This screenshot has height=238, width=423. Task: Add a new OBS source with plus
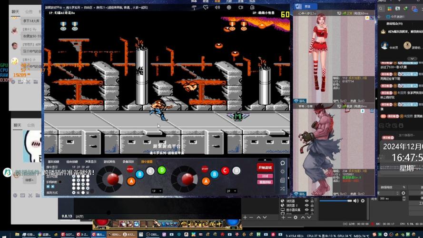point(283,217)
